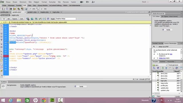
Task: Click the first PHP form variables icon
Action: pyautogui.click(x=3, y=9)
